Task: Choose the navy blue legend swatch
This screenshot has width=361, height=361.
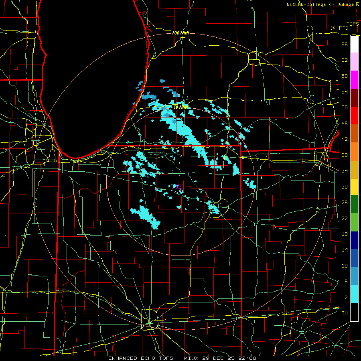Action: (354, 240)
